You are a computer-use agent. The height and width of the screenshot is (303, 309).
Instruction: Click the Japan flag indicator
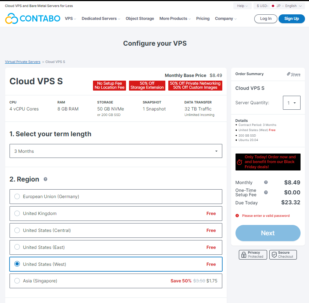coord(273,6)
